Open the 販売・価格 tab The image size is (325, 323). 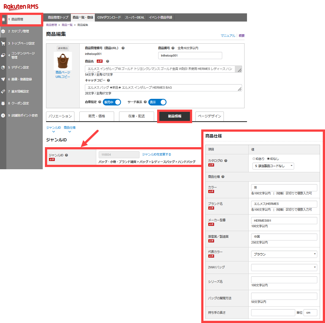[x=97, y=116]
